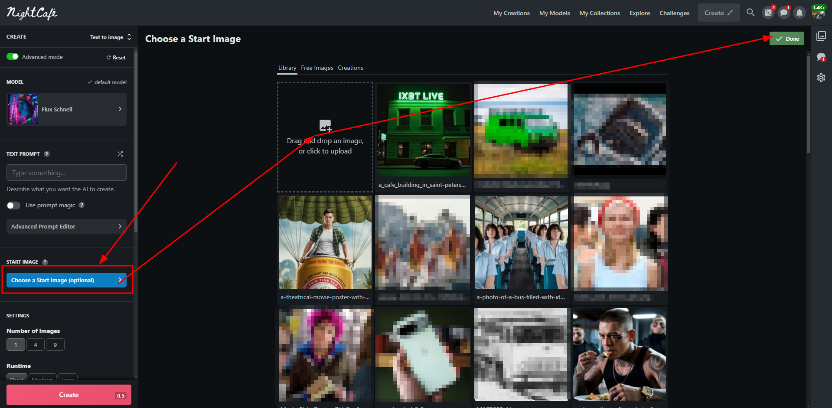
Task: Click the chat messages icon in header
Action: click(783, 13)
